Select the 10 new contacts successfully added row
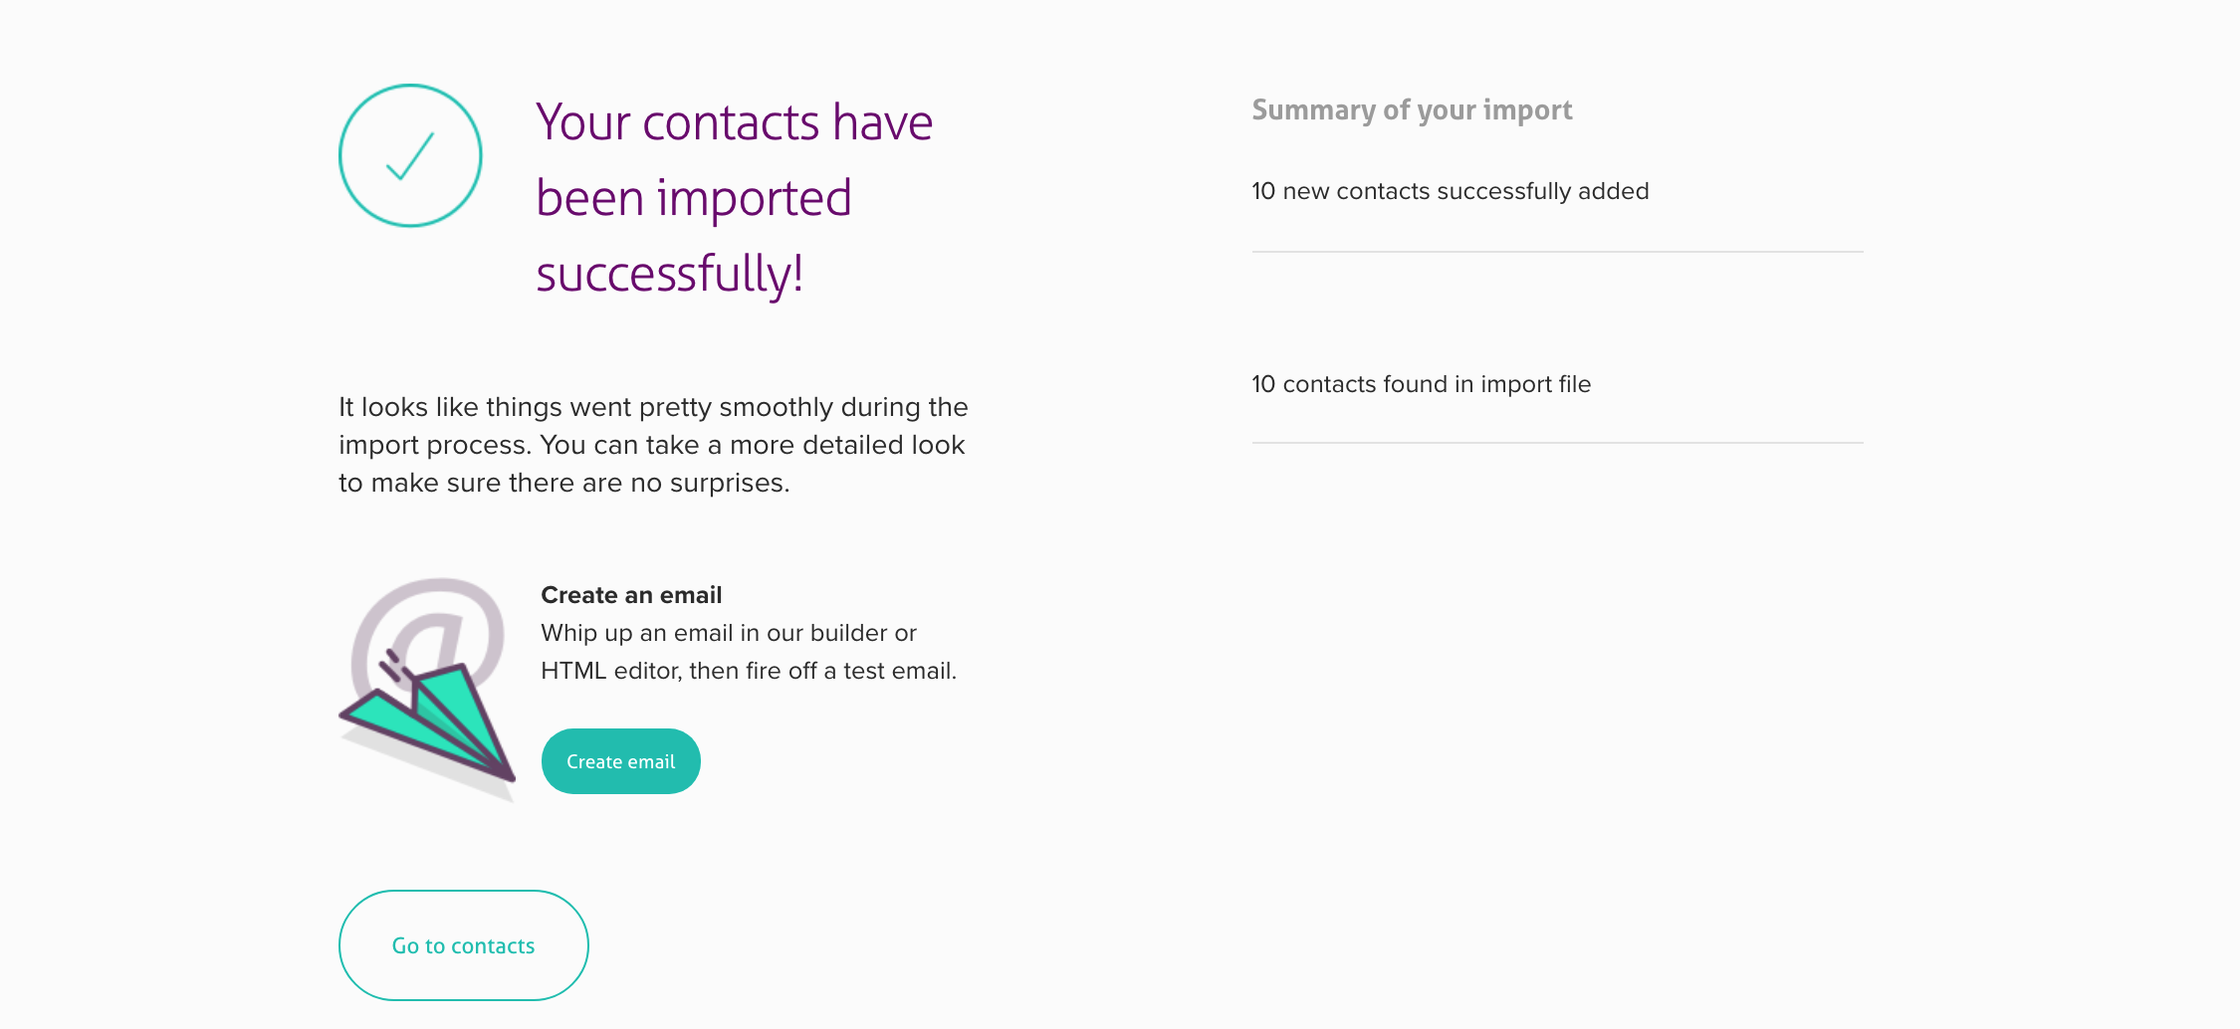Image resolution: width=2240 pixels, height=1029 pixels. pos(1450,191)
